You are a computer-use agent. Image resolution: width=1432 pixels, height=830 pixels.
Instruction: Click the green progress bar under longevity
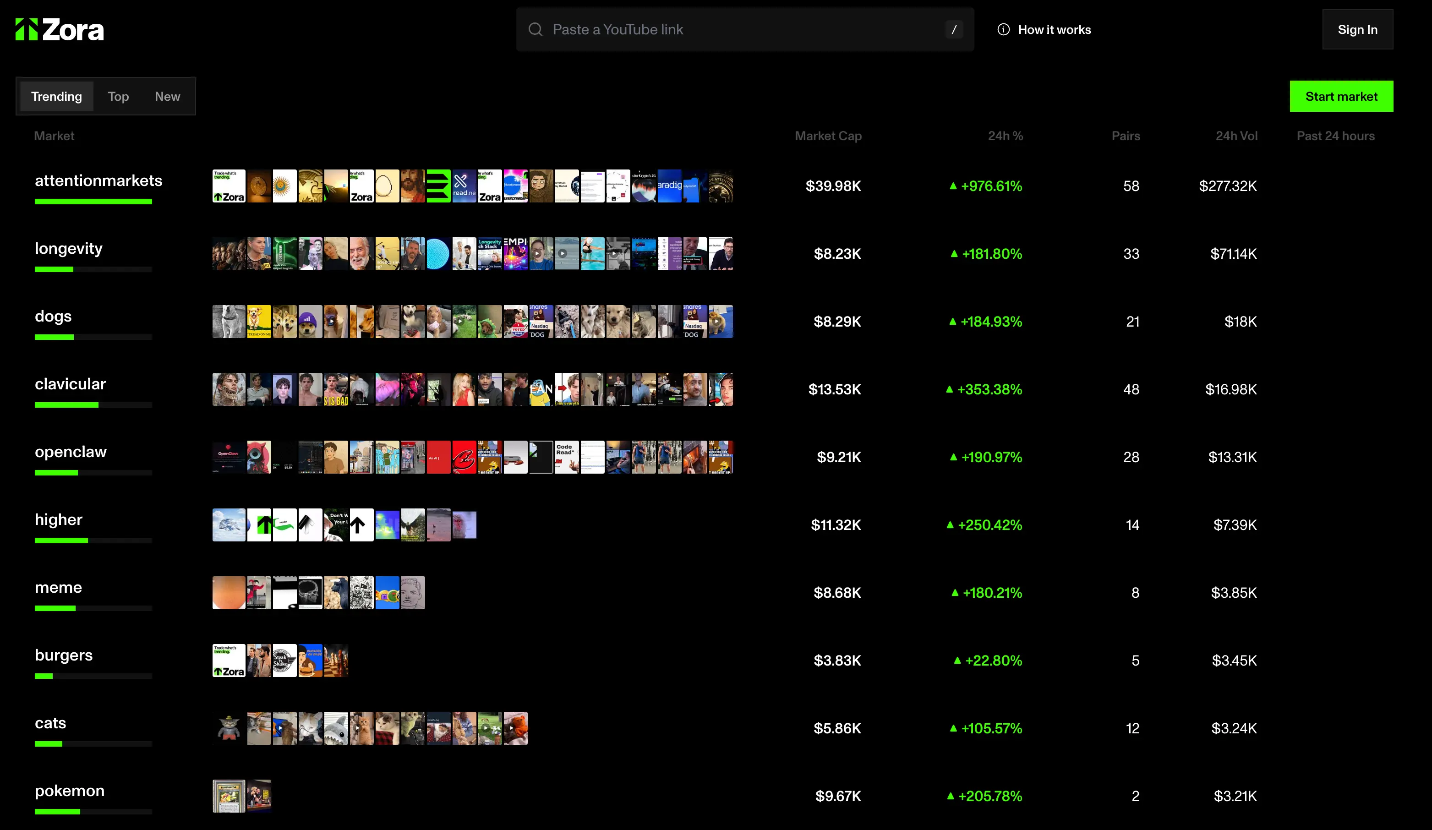coord(54,269)
